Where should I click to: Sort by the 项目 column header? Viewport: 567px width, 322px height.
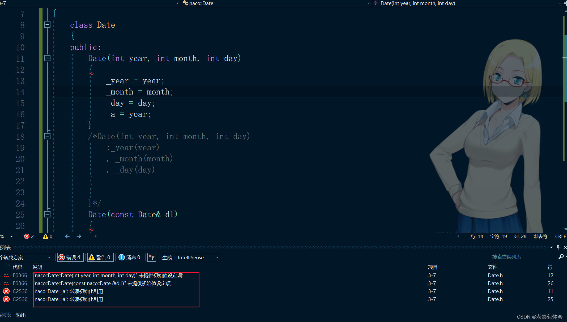433,267
